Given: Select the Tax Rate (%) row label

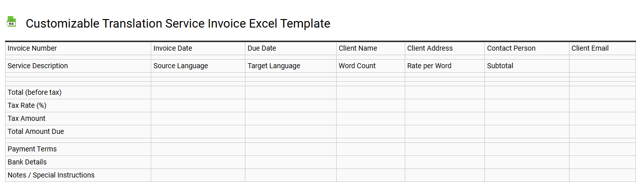Looking at the screenshot, I should tap(27, 105).
